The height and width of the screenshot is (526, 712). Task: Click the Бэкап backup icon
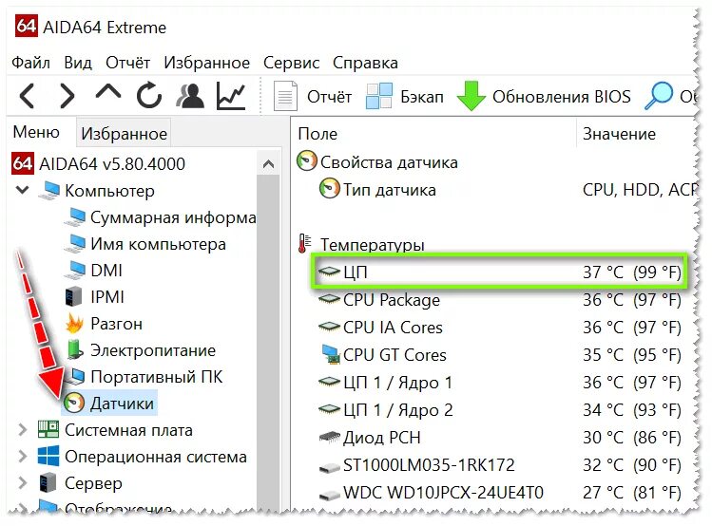coord(378,96)
